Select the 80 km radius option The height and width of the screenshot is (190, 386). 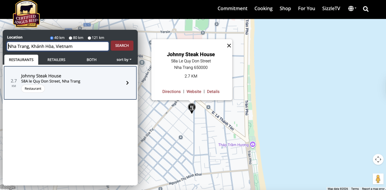tap(70, 38)
